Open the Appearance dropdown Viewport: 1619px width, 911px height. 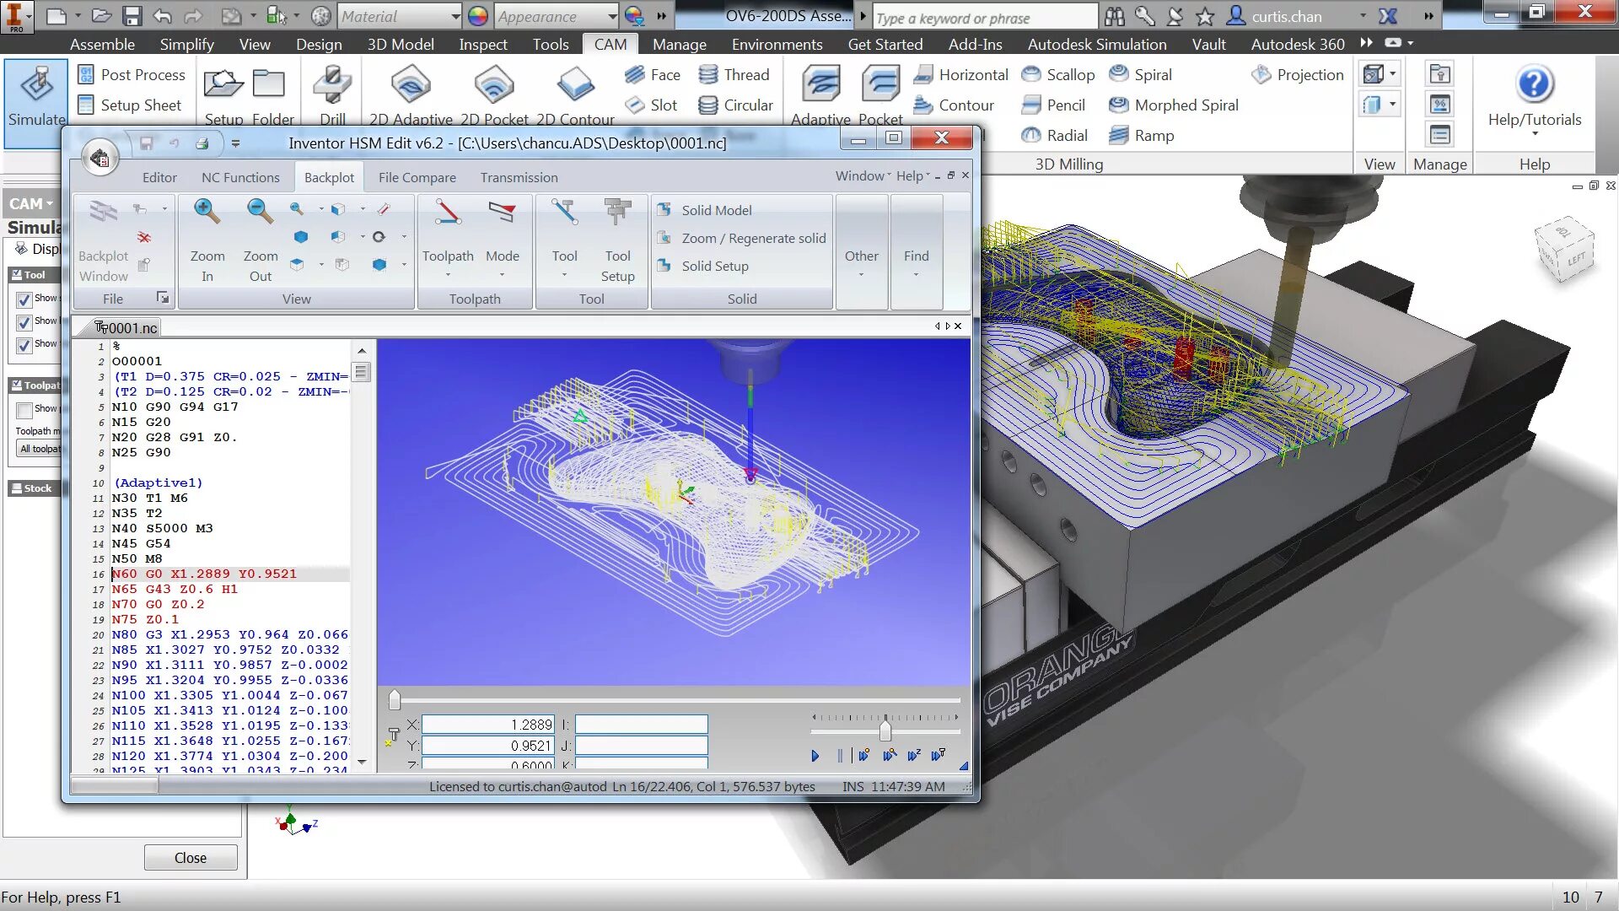pos(612,16)
